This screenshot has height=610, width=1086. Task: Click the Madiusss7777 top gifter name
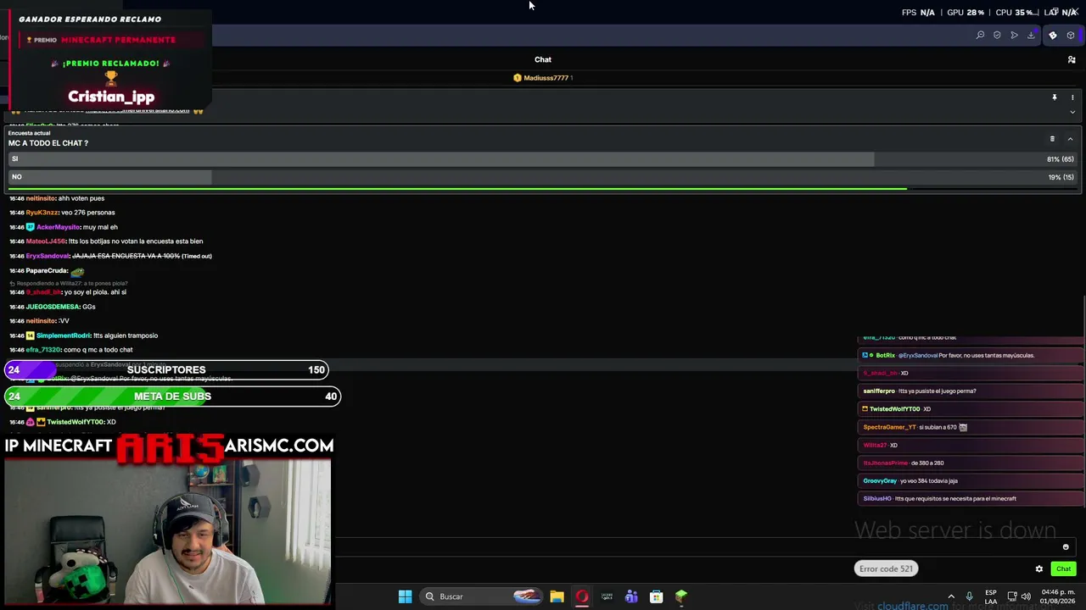tap(546, 78)
